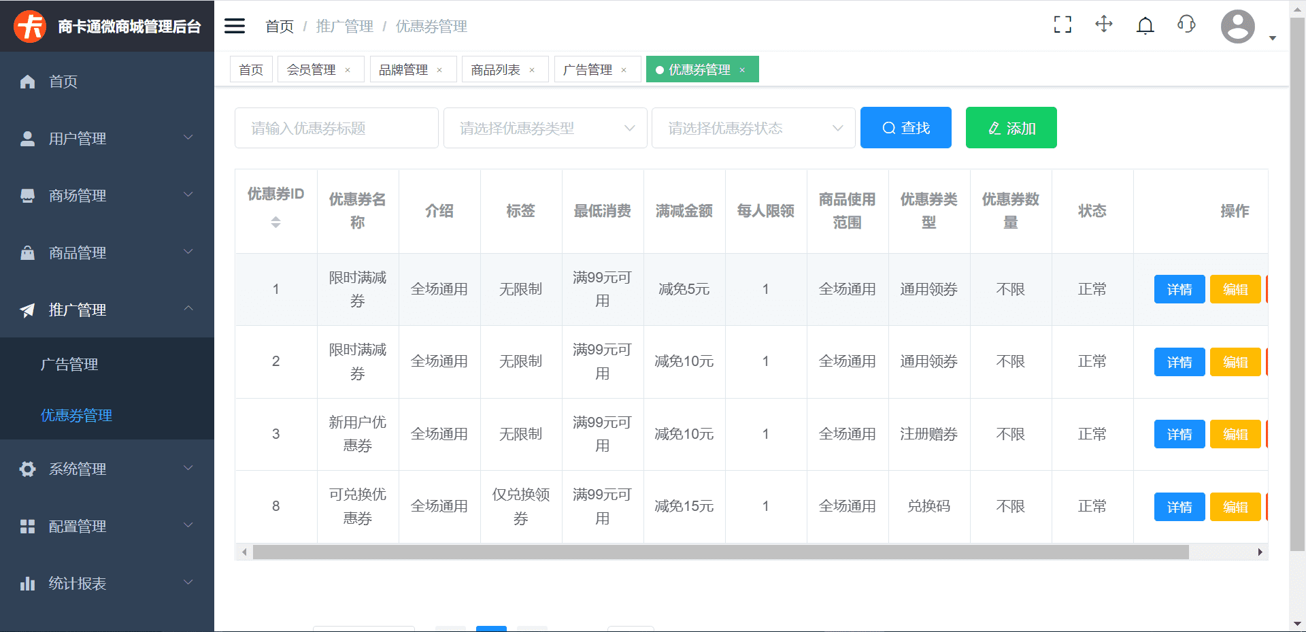The image size is (1306, 632).
Task: Click the 推广管理 paper-plane icon
Action: 27,310
